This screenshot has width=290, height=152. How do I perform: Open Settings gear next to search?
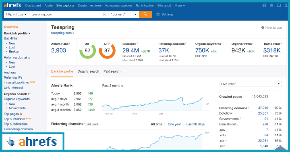tap(165, 15)
